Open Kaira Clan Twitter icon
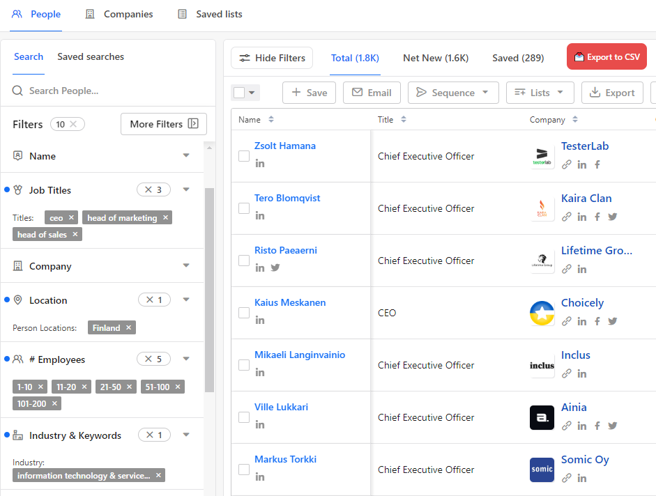Viewport: 656px width, 496px height. [x=613, y=217]
